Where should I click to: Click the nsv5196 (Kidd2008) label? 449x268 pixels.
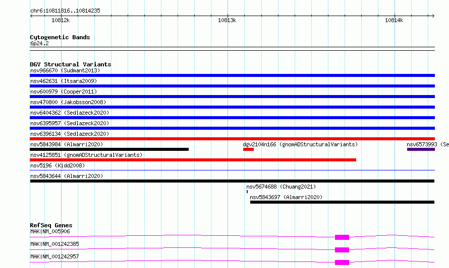(x=58, y=165)
